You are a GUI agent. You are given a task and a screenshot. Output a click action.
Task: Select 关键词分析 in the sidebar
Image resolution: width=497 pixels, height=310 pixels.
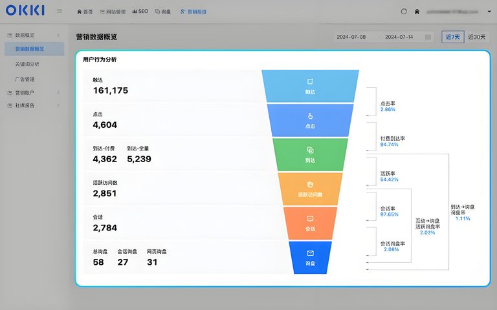[27, 64]
